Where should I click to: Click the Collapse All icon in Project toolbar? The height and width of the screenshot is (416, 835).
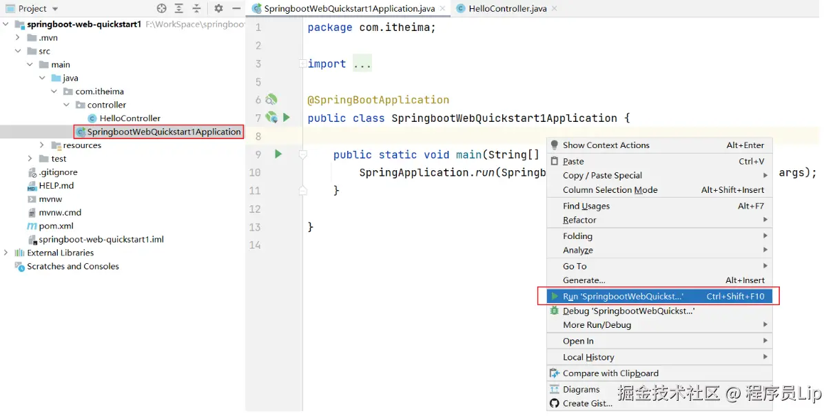point(197,9)
